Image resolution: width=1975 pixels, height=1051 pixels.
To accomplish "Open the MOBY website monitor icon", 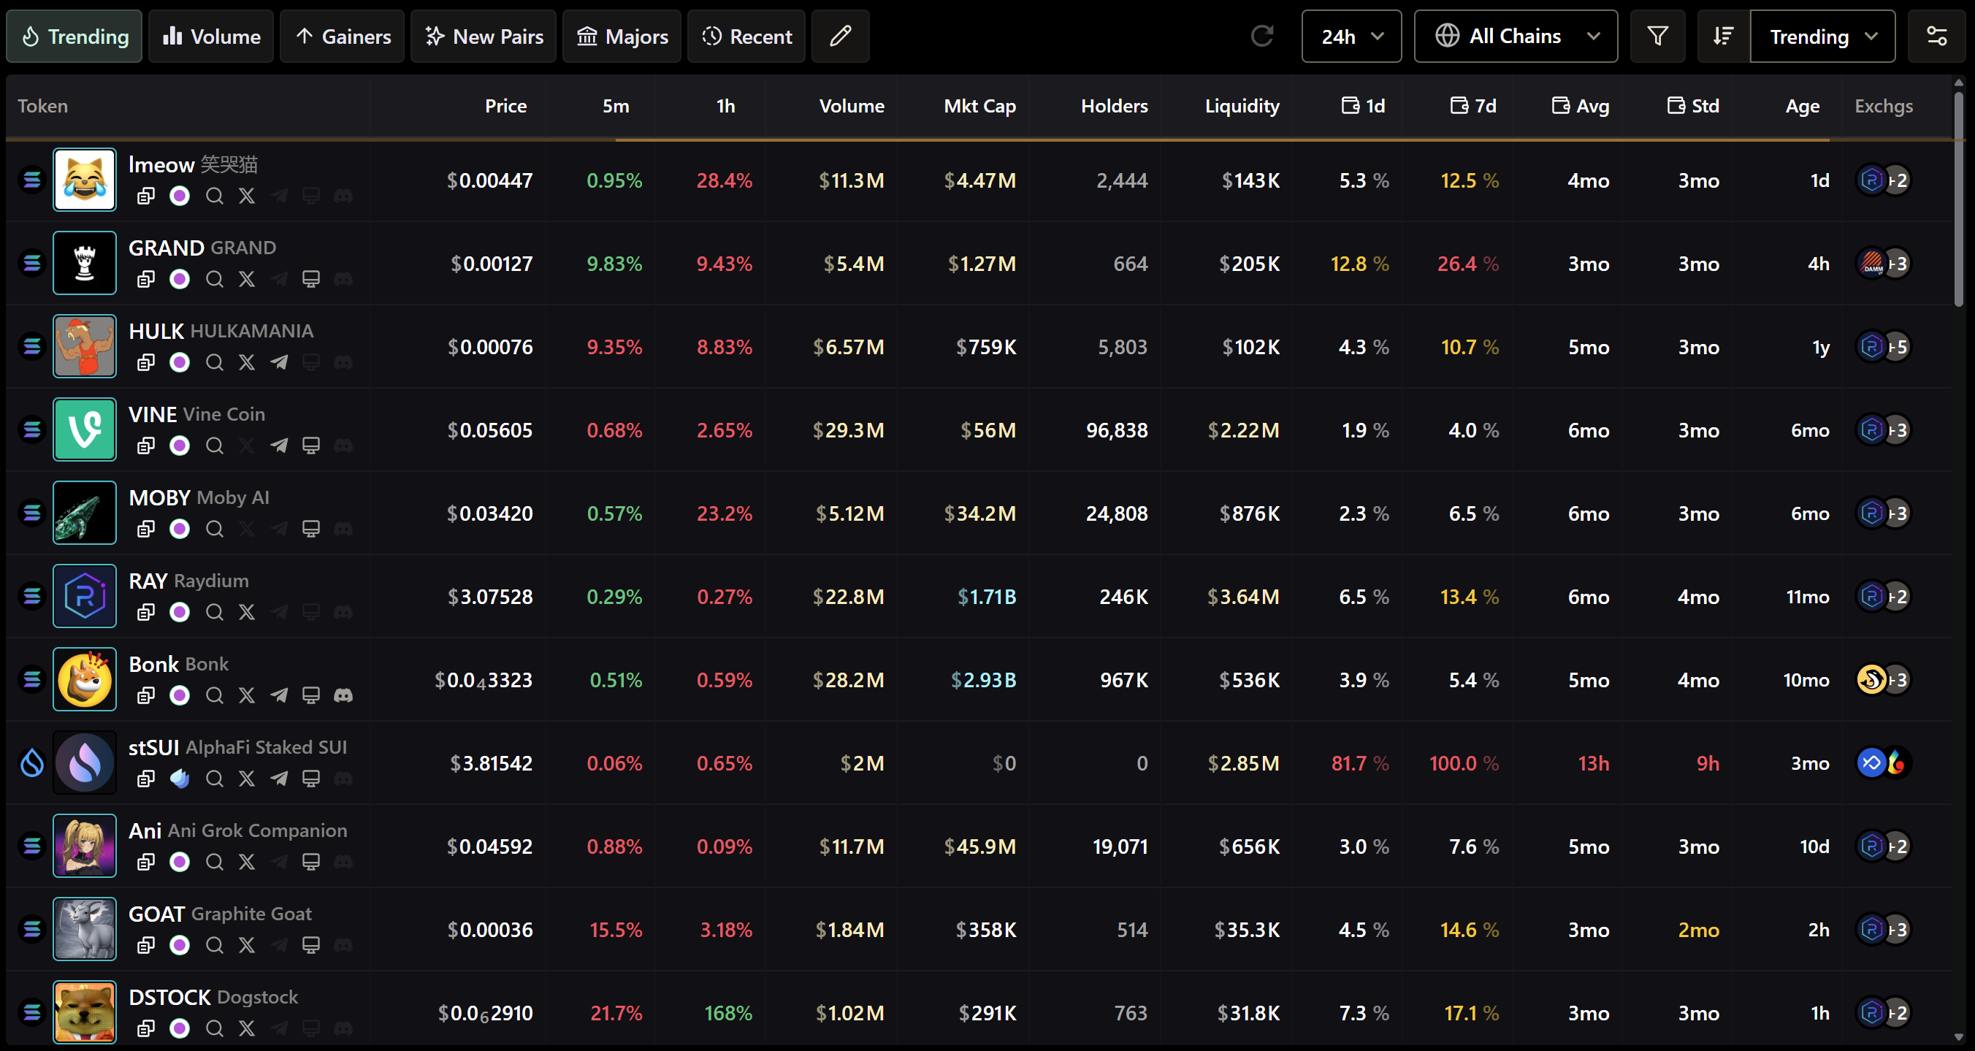I will [x=310, y=529].
